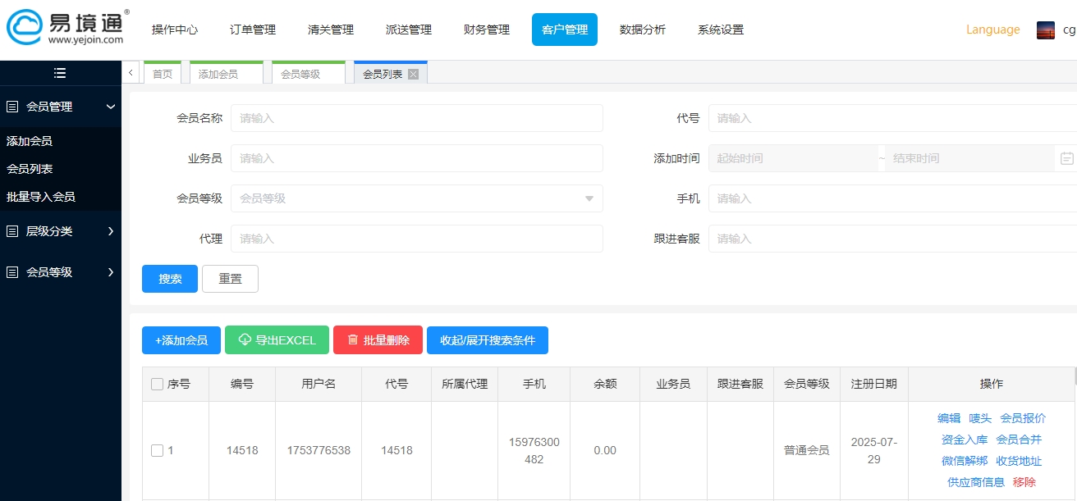The image size is (1077, 501).
Task: Click the blue 搜索 button
Action: (169, 278)
